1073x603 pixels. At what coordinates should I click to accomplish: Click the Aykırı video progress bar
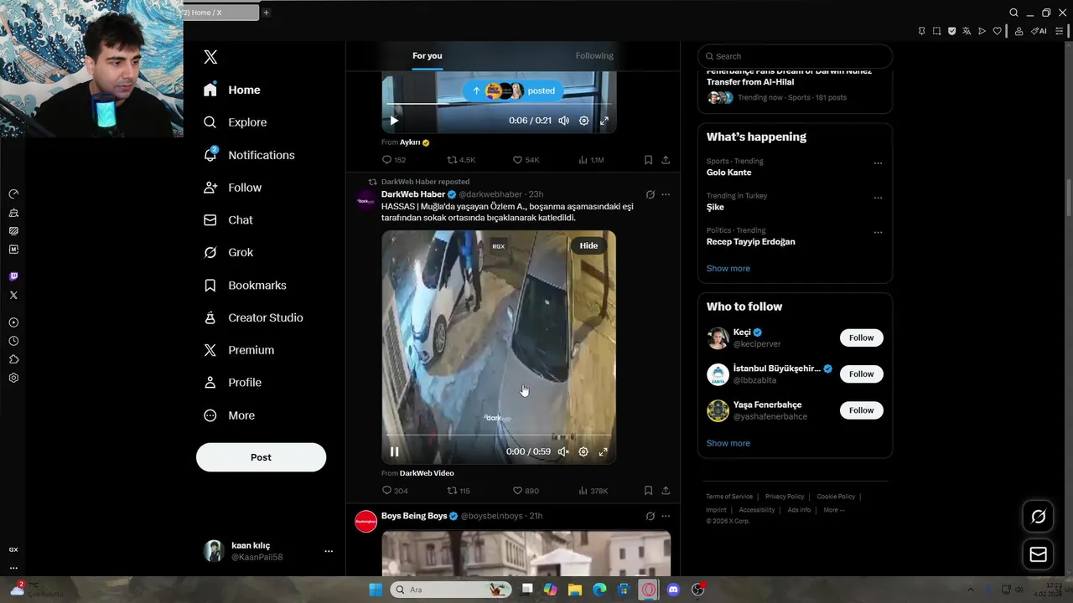click(498, 104)
